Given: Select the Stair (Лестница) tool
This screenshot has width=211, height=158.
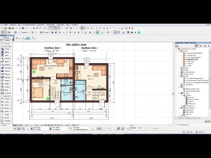Looking at the screenshot, I should [x=6, y=68].
